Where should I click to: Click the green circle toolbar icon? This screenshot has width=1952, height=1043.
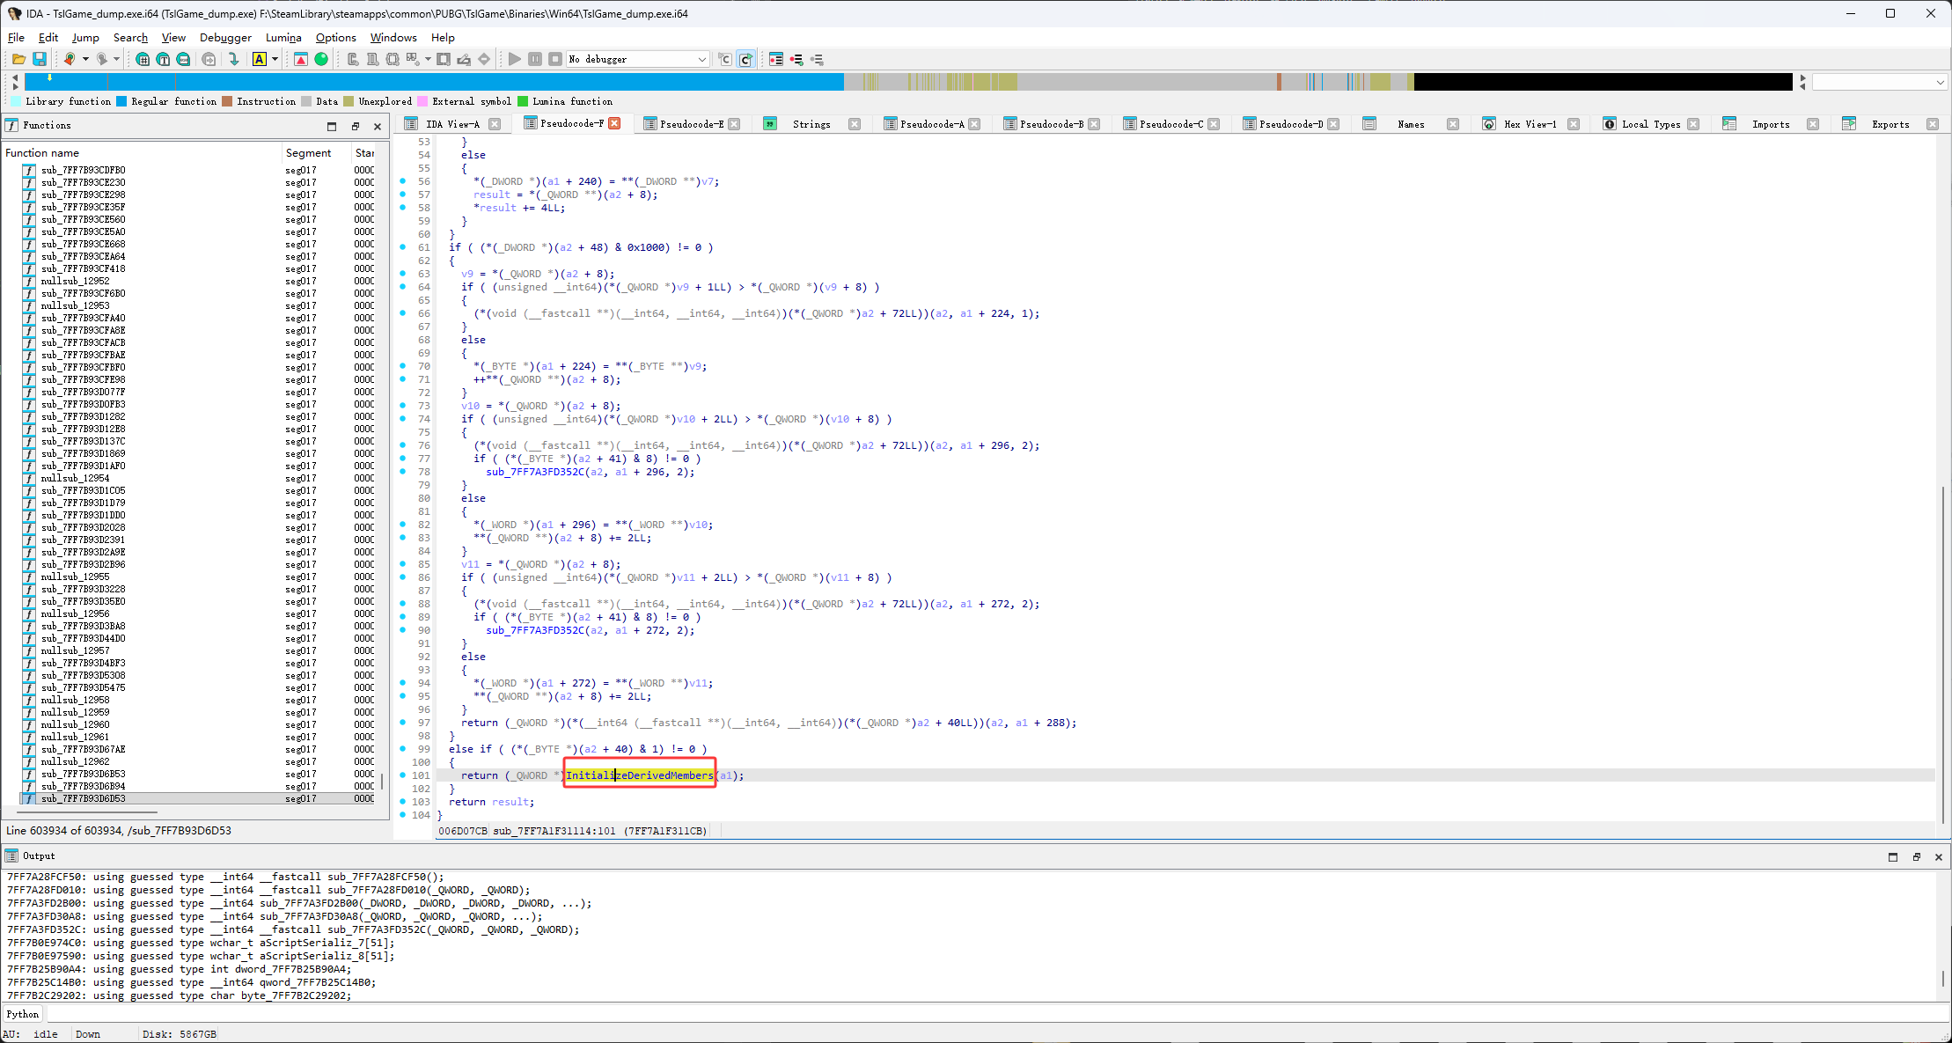(x=321, y=59)
